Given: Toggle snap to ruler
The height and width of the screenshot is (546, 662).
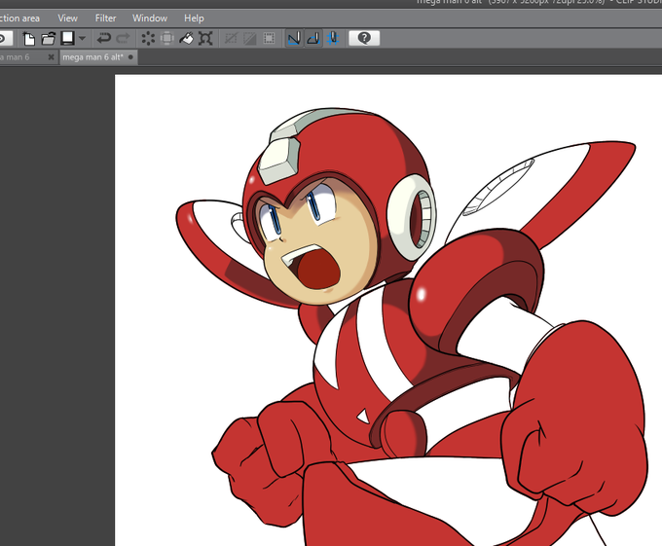Looking at the screenshot, I should [294, 39].
